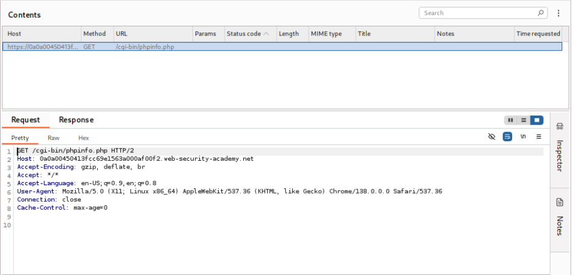572x275 pixels.
Task: Sort by Status code column header
Action: (x=248, y=34)
